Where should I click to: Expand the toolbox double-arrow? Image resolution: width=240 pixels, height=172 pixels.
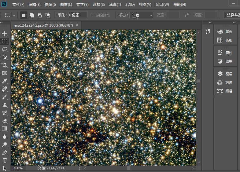[x=2, y=23]
